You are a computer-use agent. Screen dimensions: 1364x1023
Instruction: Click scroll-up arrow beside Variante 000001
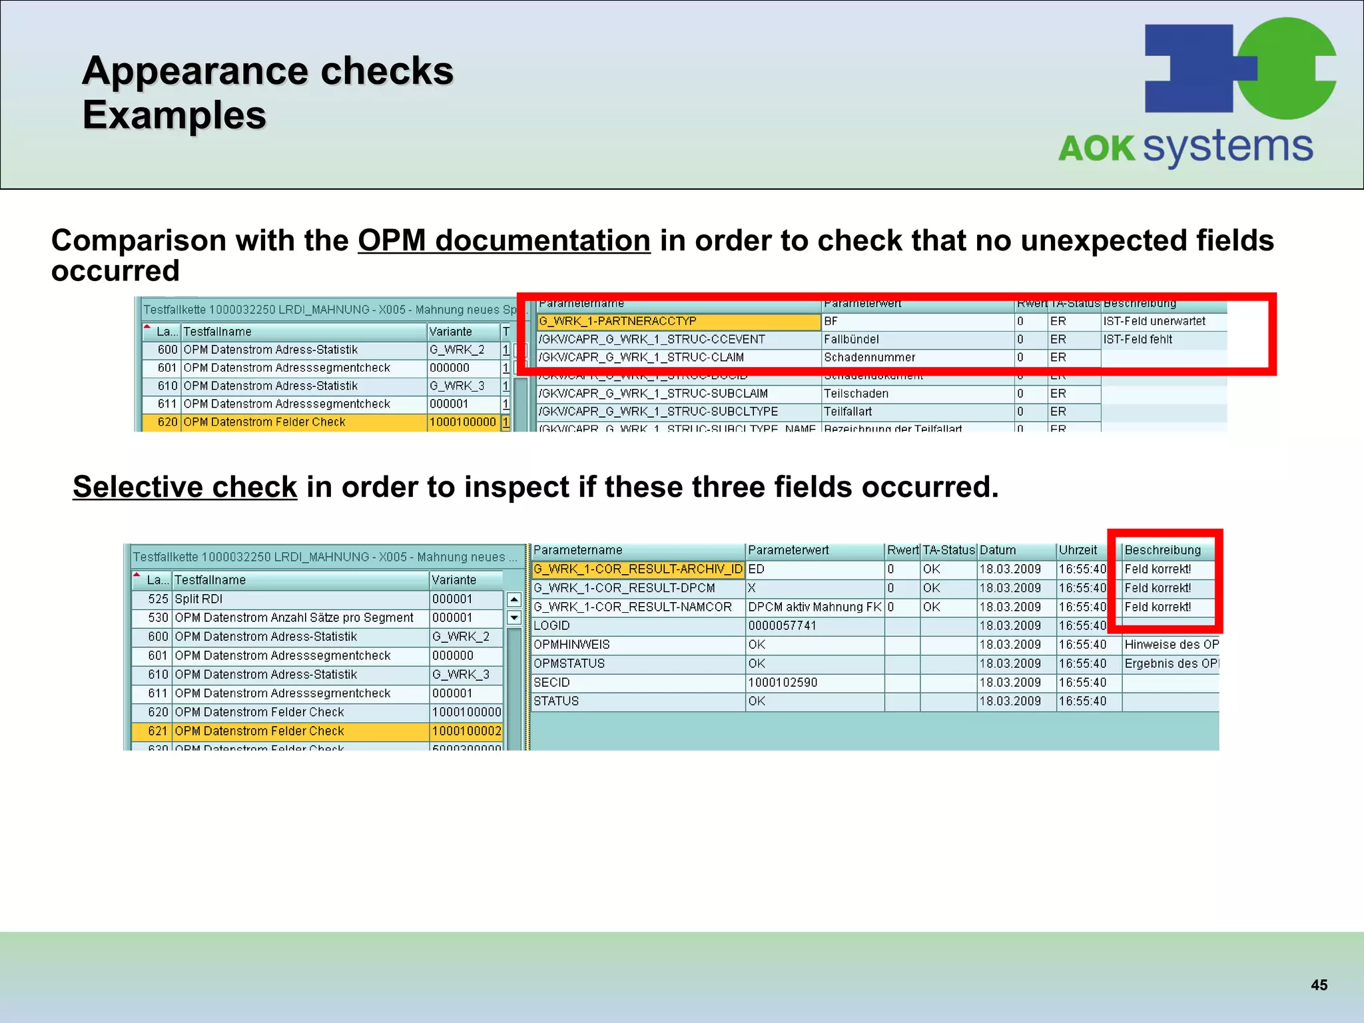click(514, 599)
